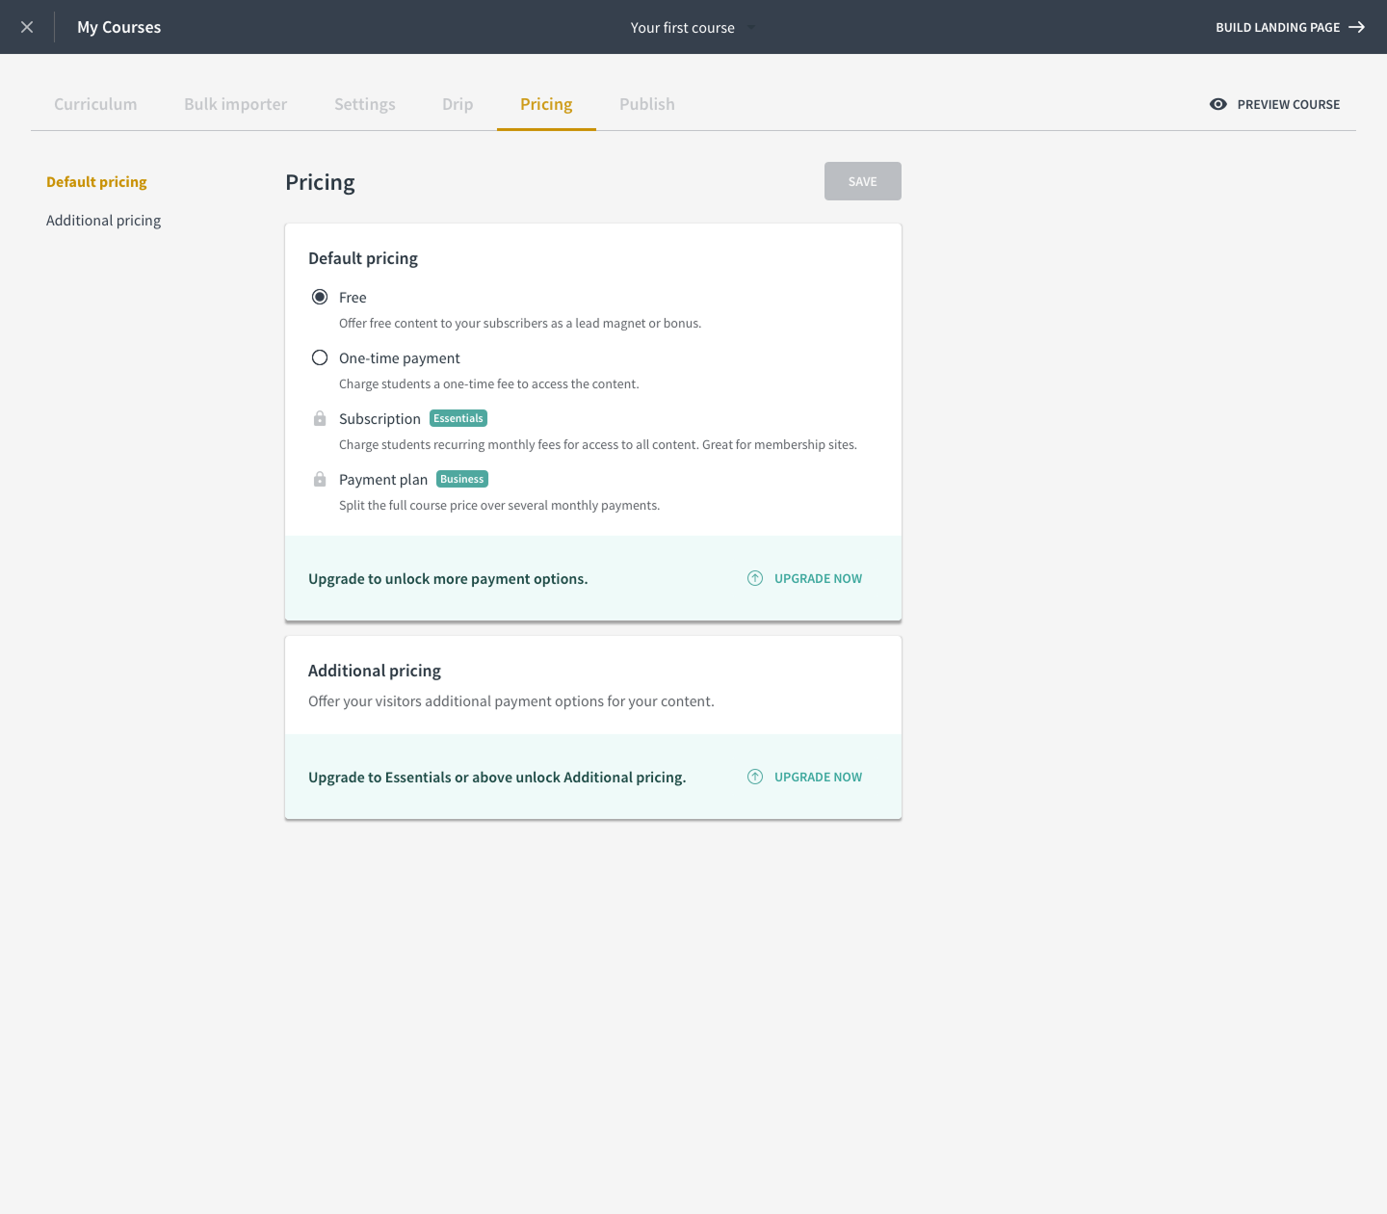This screenshot has width=1387, height=1214.
Task: Click upgrade arrow icon in Default pricing banner
Action: pyautogui.click(x=755, y=578)
